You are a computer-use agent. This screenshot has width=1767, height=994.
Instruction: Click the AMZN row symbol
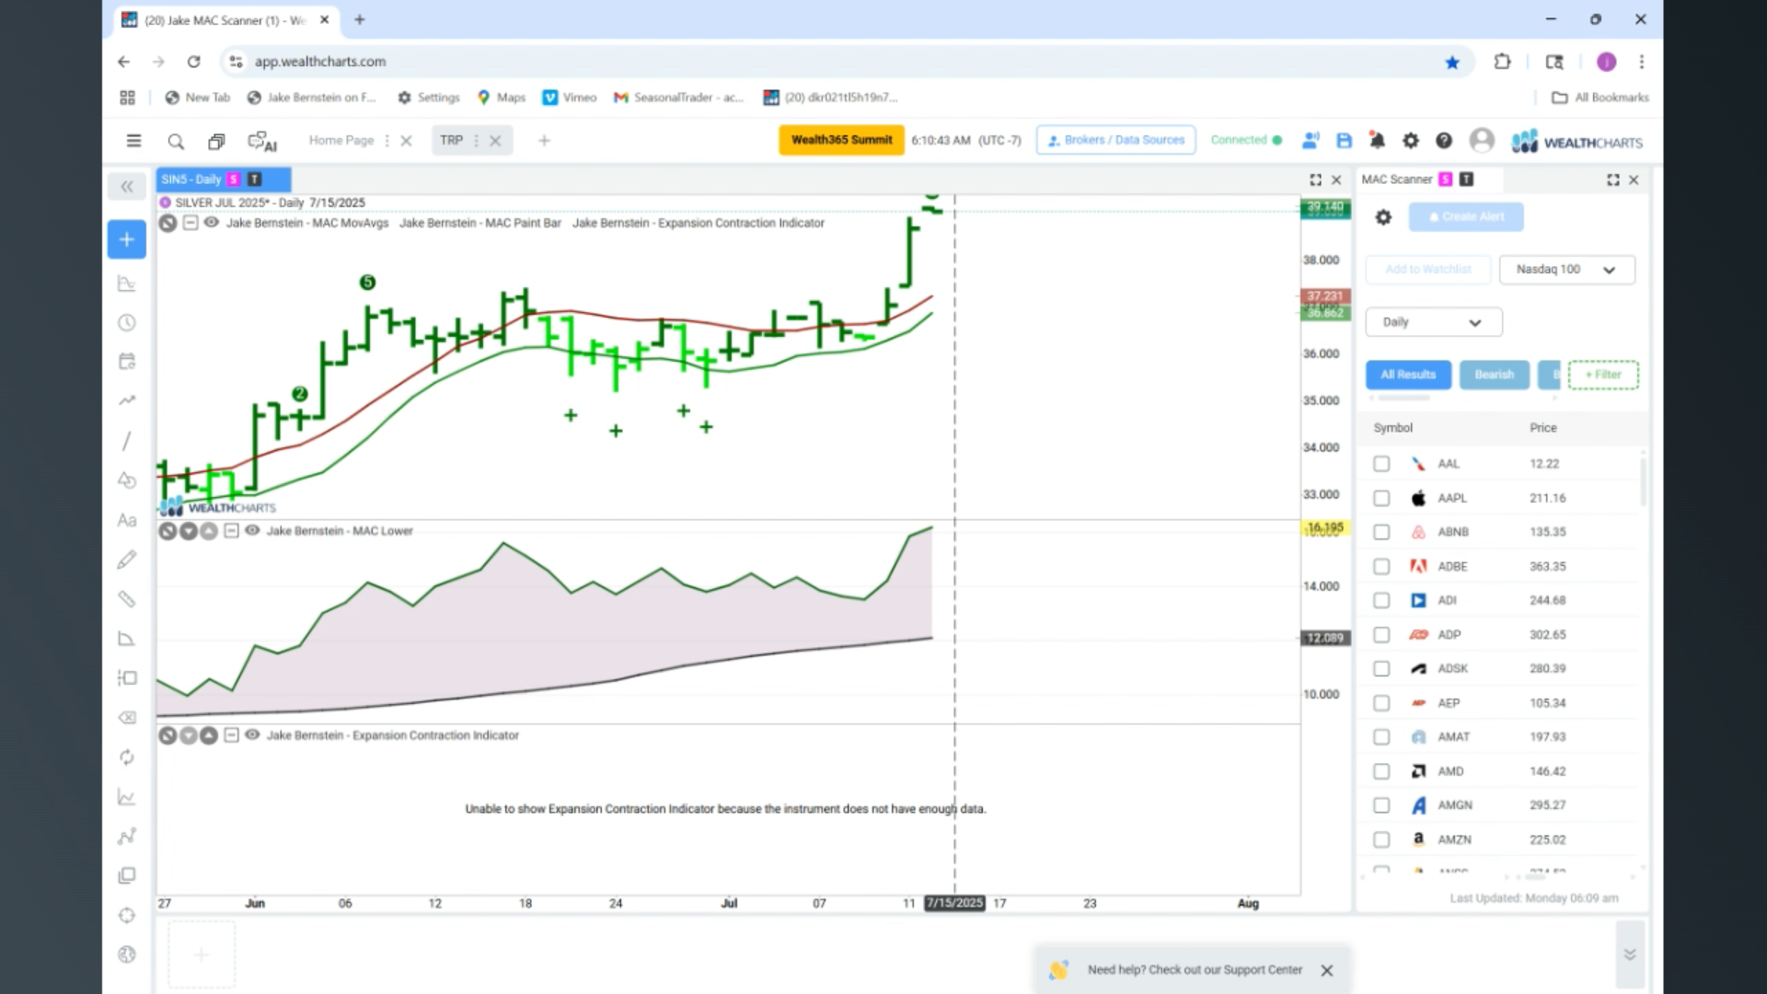[x=1454, y=839]
